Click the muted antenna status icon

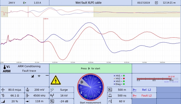pos(32,76)
